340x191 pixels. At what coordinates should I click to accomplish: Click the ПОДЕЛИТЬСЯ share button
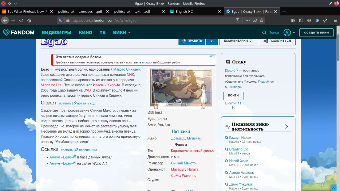click(x=277, y=41)
